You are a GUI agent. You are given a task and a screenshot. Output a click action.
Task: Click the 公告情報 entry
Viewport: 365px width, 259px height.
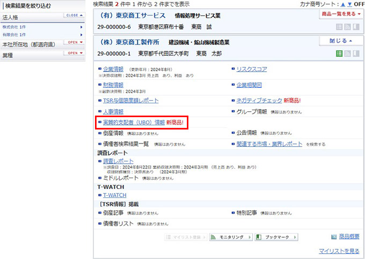click(247, 133)
